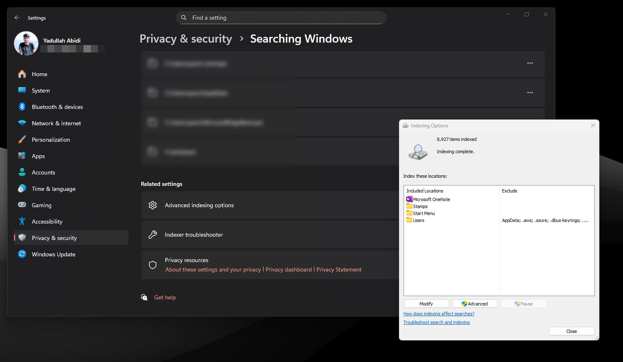This screenshot has width=623, height=362.
Task: Open more options for first excluded folder
Action: tap(530, 63)
